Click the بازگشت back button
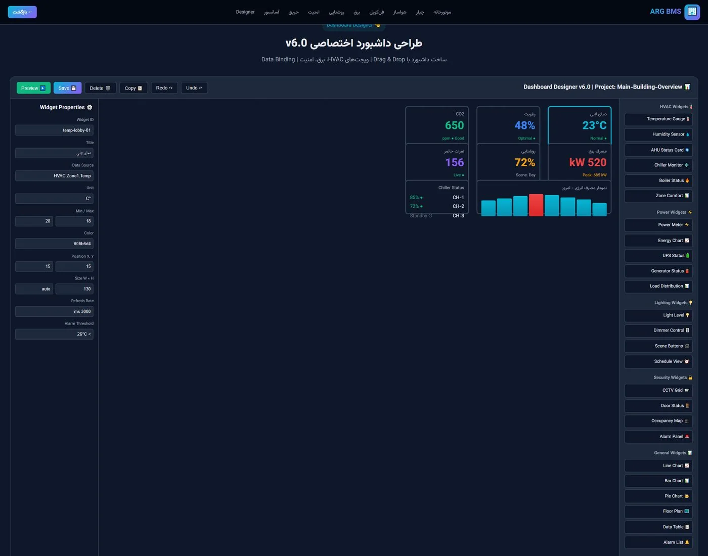Viewport: 708px width, 556px height. 22,12
